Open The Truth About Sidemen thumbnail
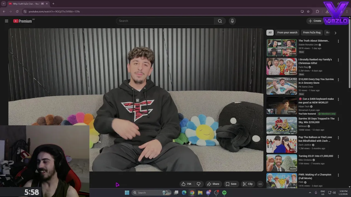Screen dimensions: 351x197 pyautogui.click(x=282, y=48)
